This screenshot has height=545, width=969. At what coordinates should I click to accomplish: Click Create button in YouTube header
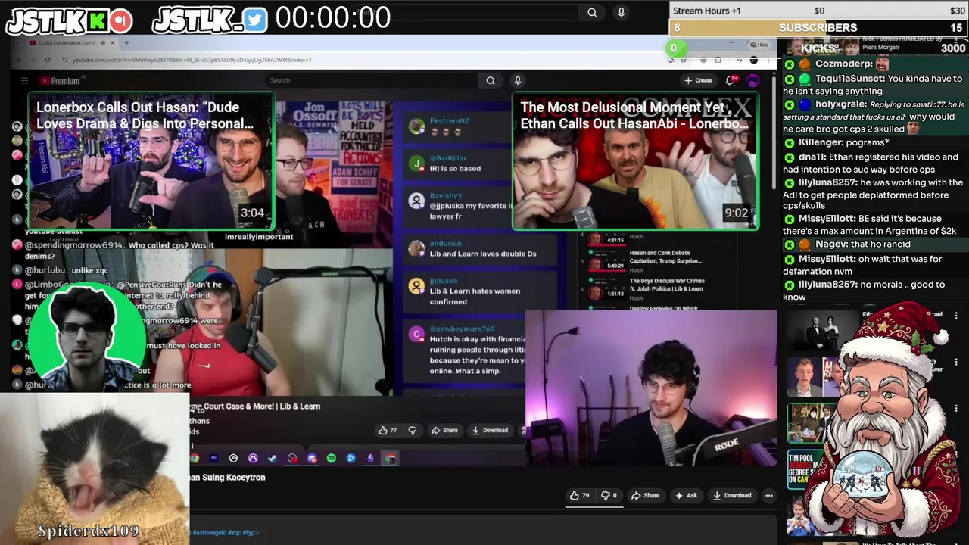(x=699, y=80)
